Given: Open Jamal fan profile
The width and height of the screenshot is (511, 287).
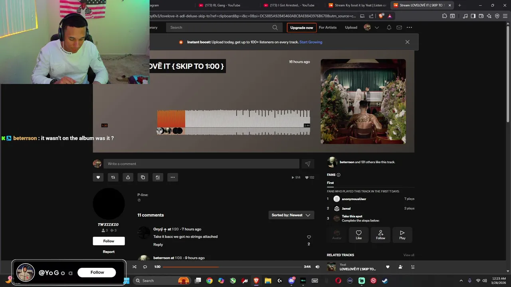Looking at the screenshot, I should [346, 208].
